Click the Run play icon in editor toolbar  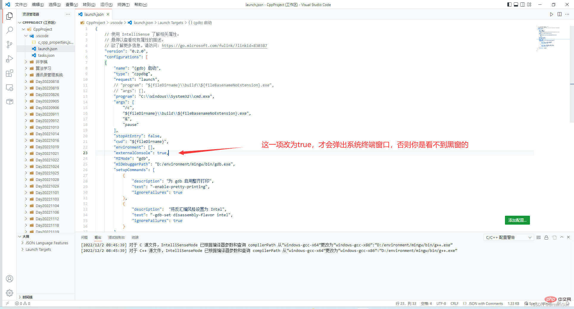(x=551, y=14)
